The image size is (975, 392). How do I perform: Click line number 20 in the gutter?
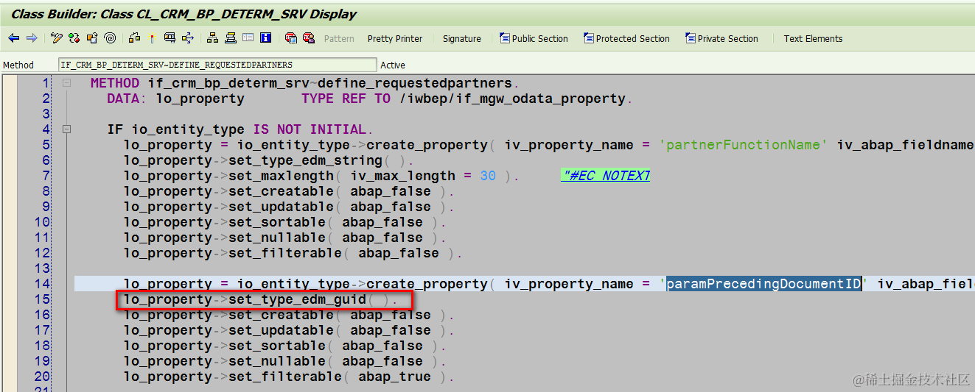[43, 377]
